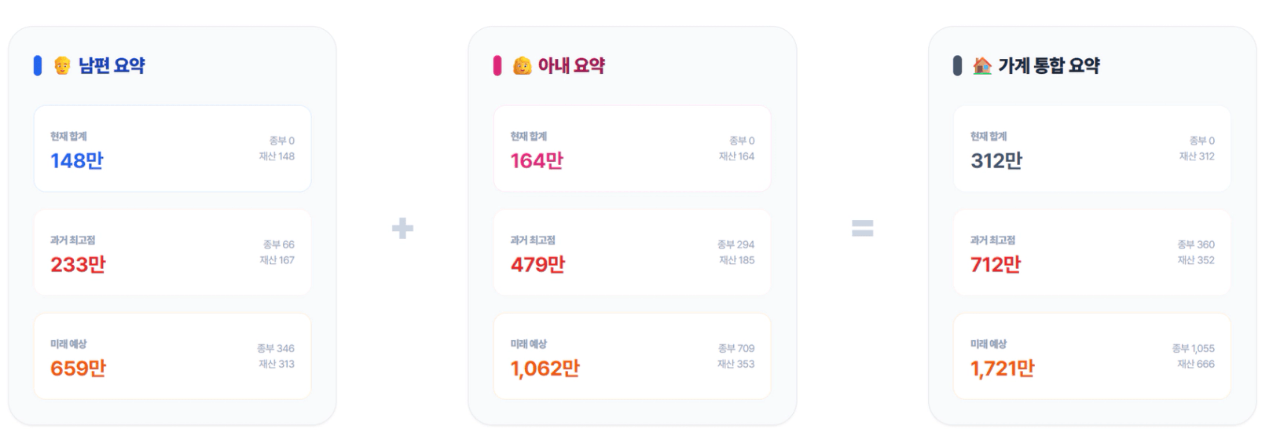The width and height of the screenshot is (1273, 444).
Task: Click the pink bar beside 아내 요약
Action: 497,65
